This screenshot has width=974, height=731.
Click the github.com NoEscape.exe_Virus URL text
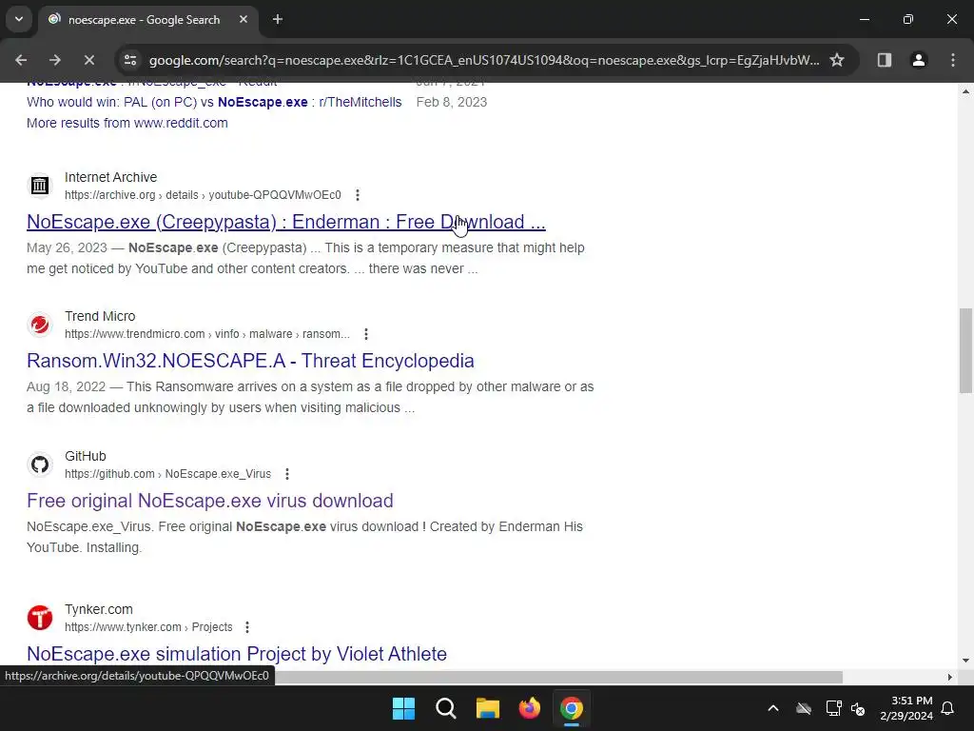[x=167, y=474]
